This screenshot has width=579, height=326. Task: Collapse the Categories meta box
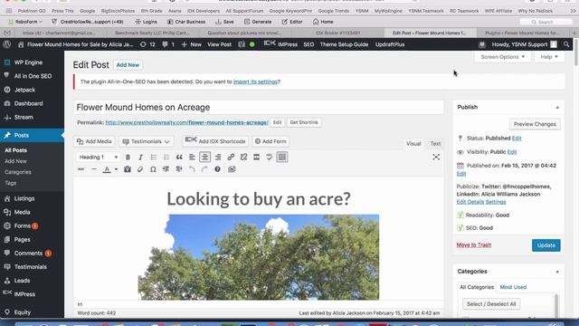557,272
